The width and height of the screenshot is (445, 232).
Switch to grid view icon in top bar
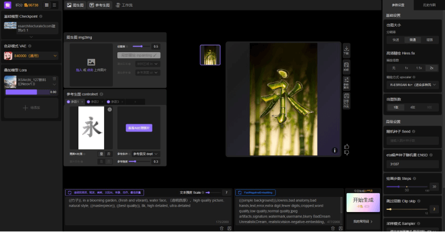click(46, 4)
